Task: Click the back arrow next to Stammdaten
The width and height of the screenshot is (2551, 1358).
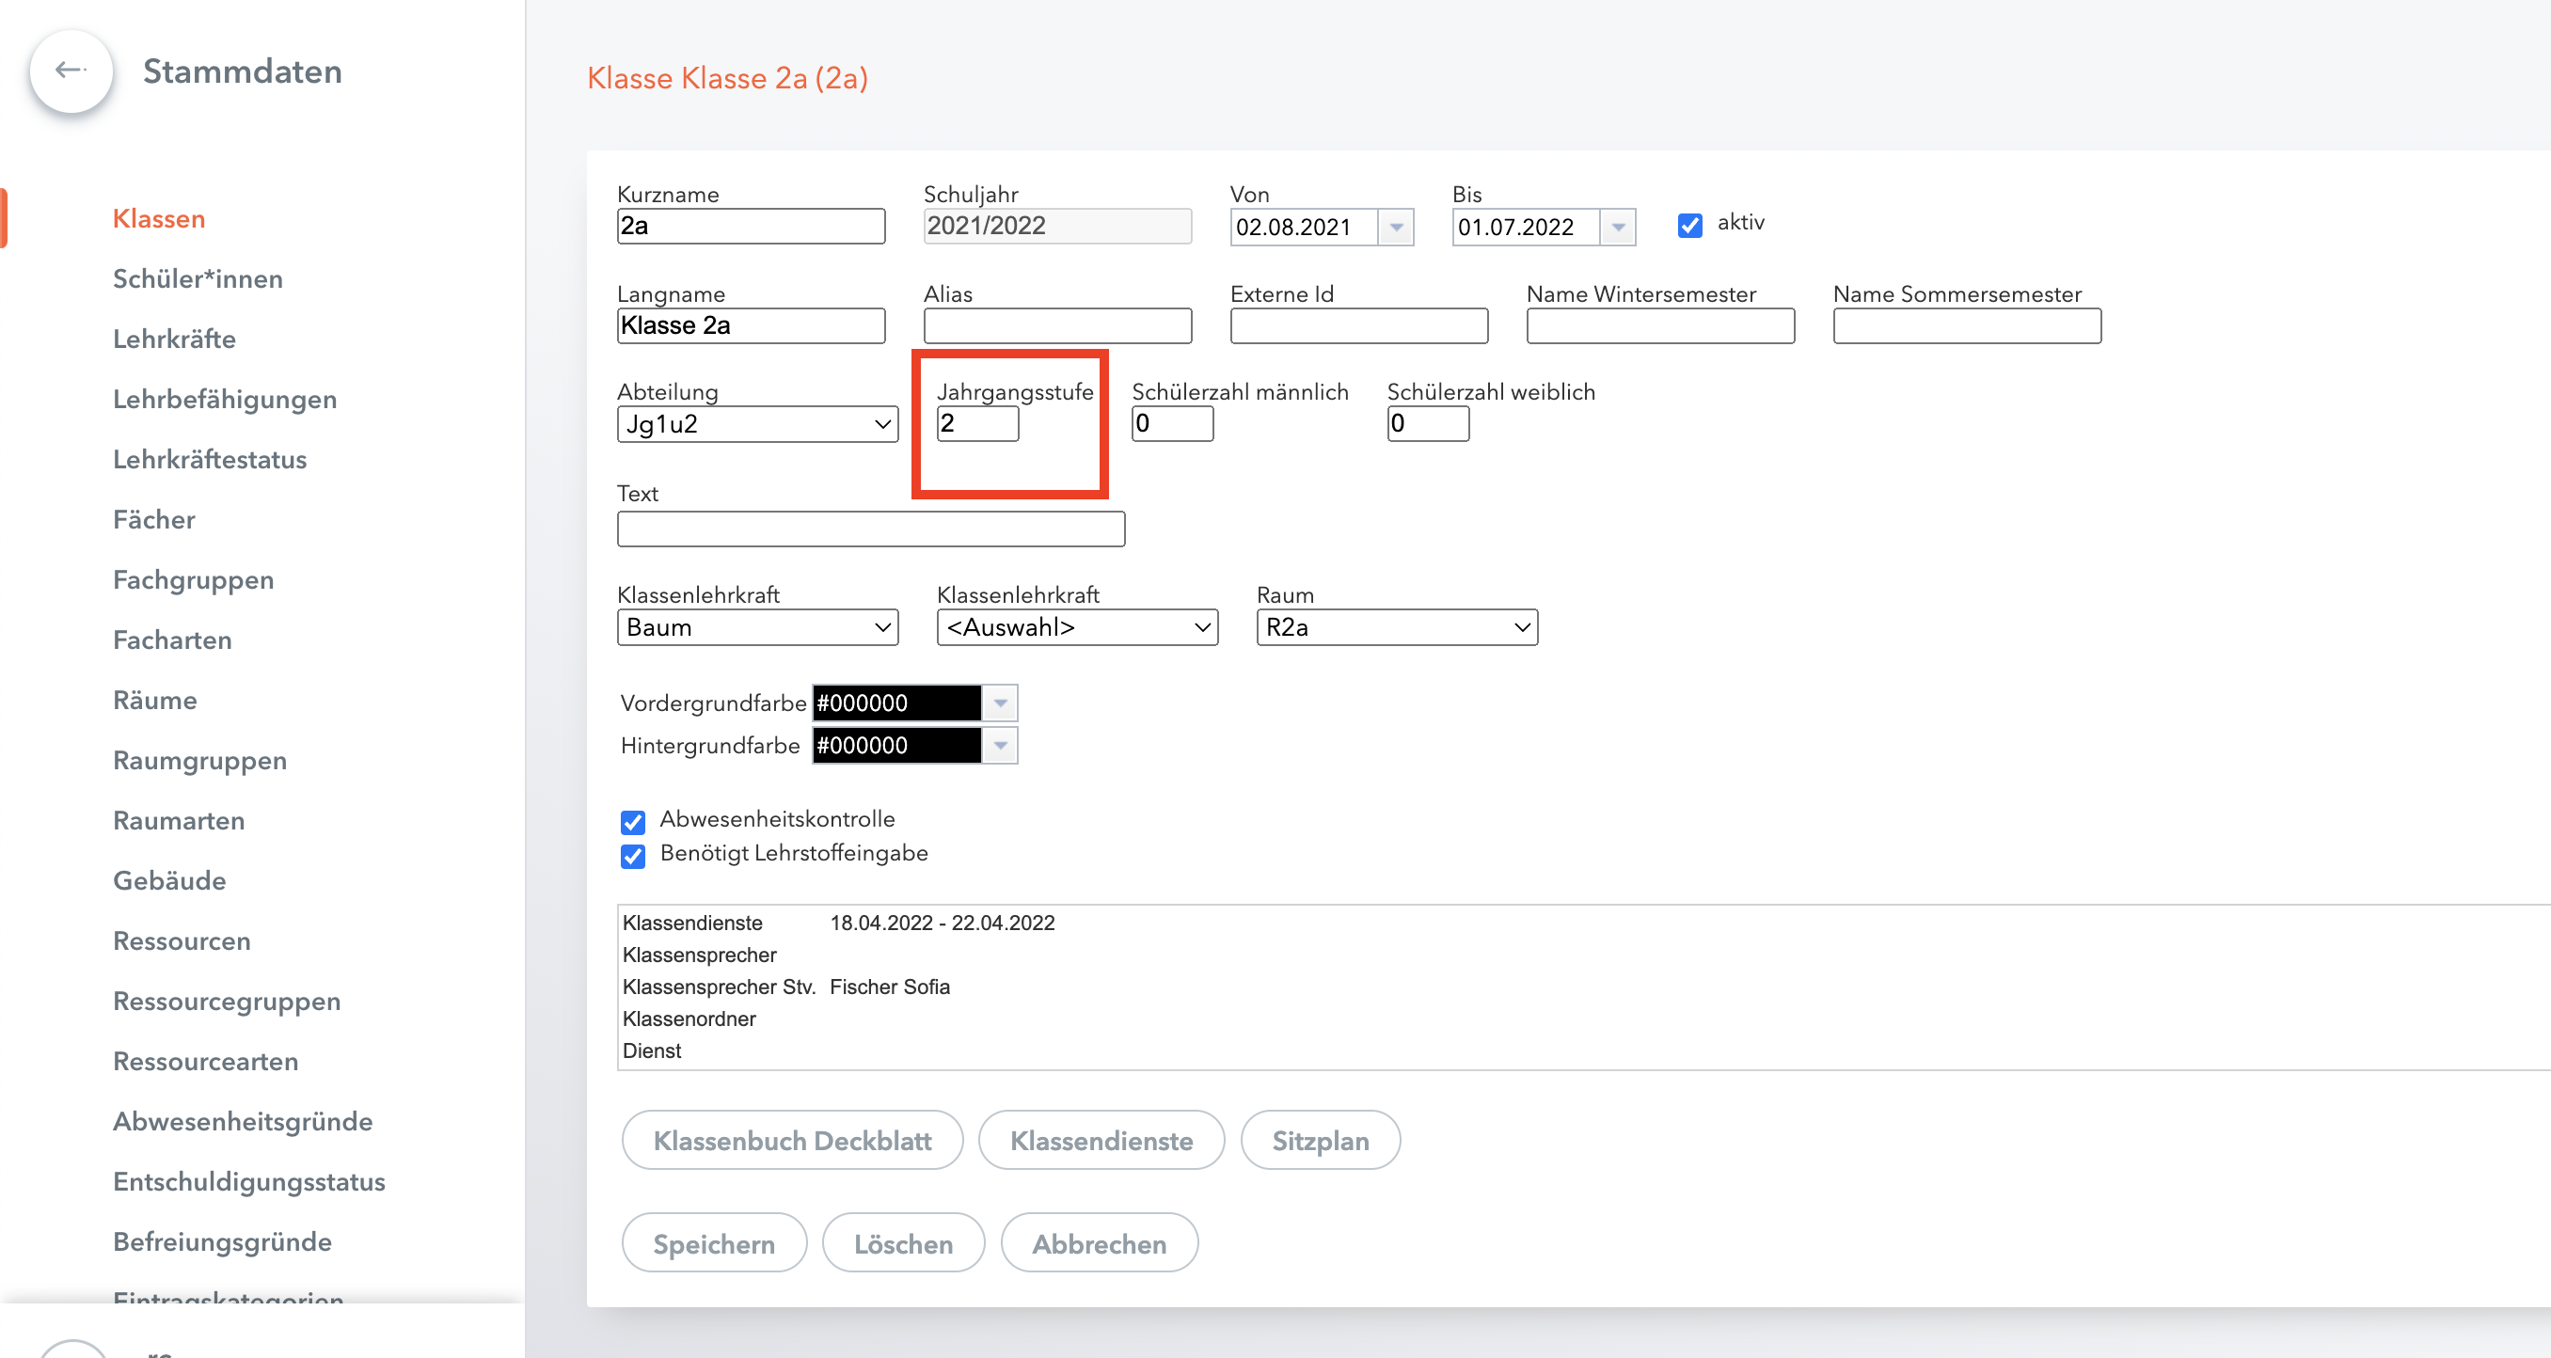Action: coord(71,71)
